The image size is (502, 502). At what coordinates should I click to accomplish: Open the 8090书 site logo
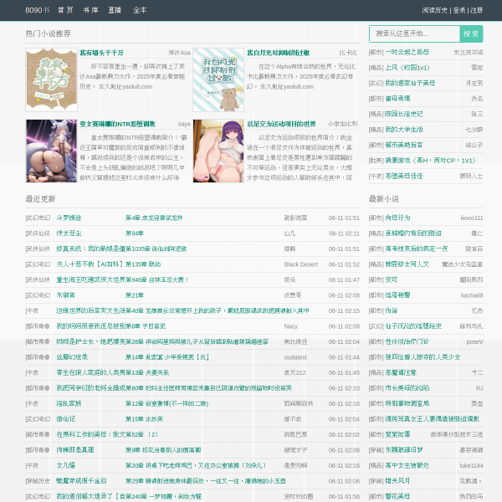38,10
